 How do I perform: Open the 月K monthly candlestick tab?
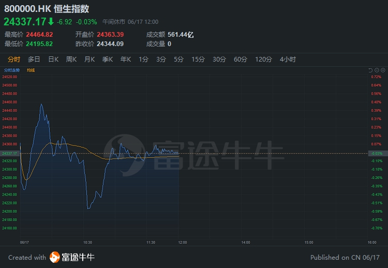pos(89,59)
